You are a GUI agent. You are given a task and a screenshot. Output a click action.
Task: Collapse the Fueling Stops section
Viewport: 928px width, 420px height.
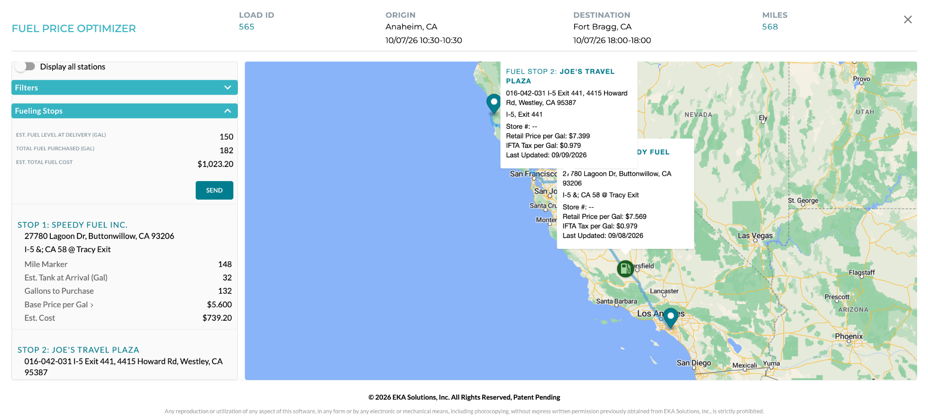pyautogui.click(x=125, y=111)
